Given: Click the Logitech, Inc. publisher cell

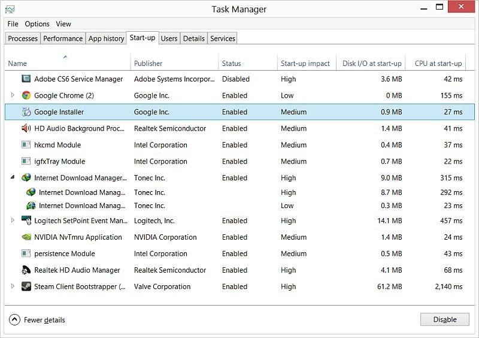Looking at the screenshot, I should [x=154, y=221].
